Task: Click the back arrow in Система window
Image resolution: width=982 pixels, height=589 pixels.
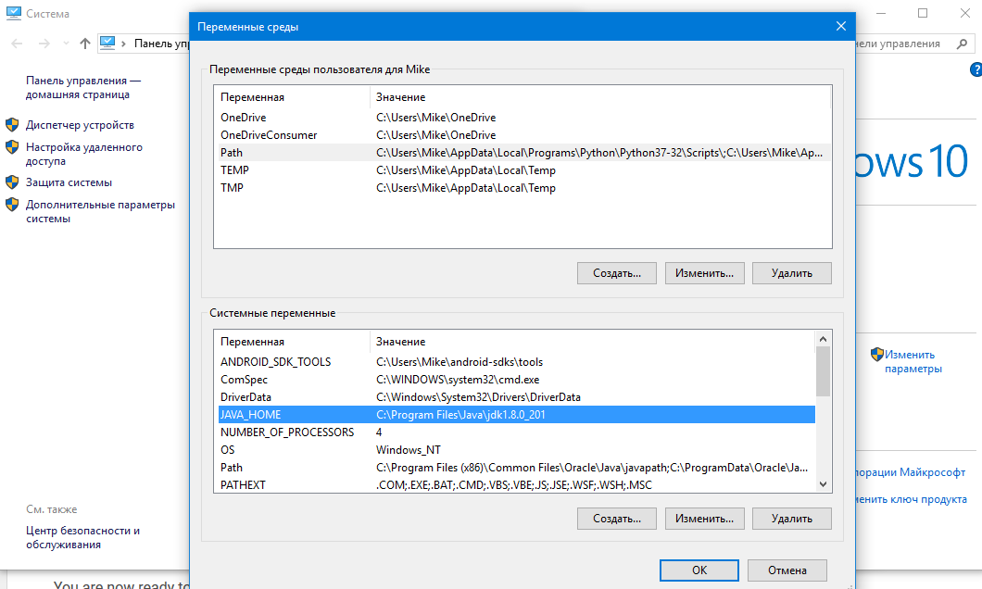Action: pos(18,44)
